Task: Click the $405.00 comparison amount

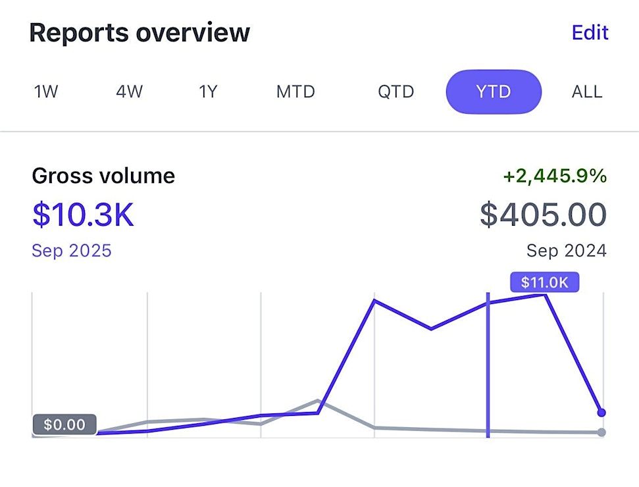Action: (x=543, y=215)
